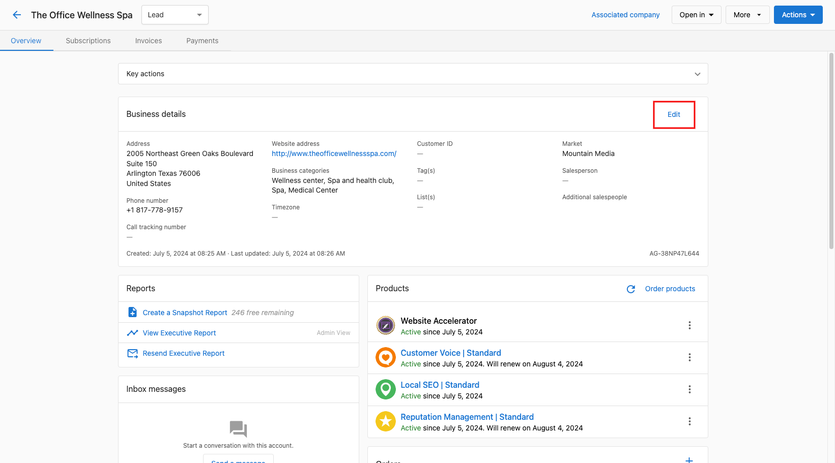835x463 pixels.
Task: Open Customer Voice | Standard product
Action: coord(451,353)
